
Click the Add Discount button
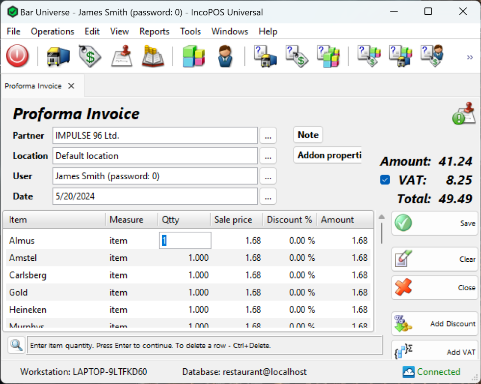point(435,324)
